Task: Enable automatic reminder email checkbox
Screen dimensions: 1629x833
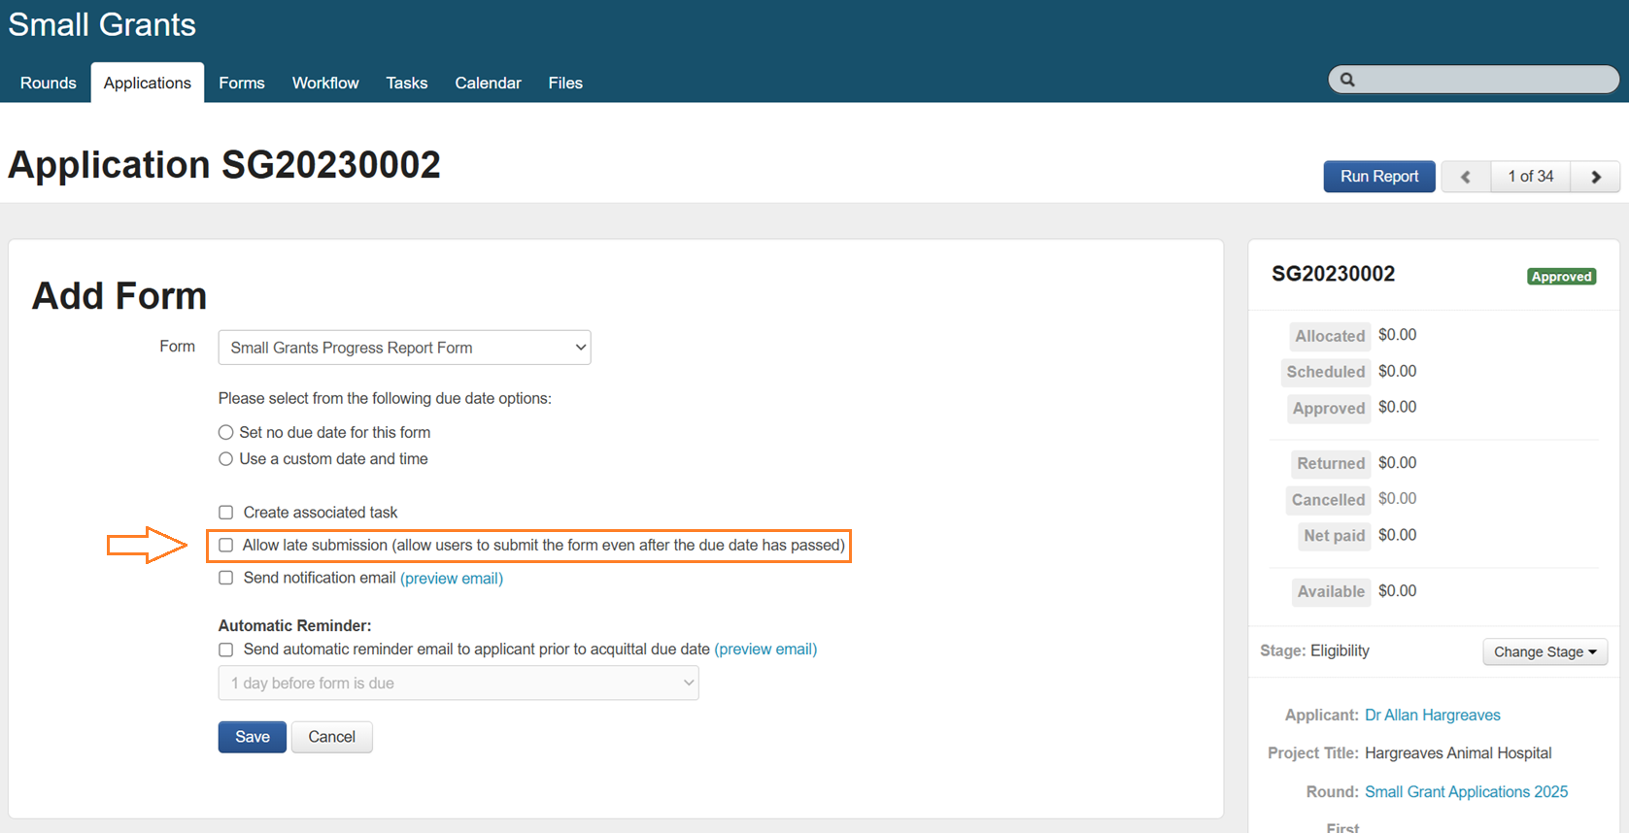Action: click(226, 650)
